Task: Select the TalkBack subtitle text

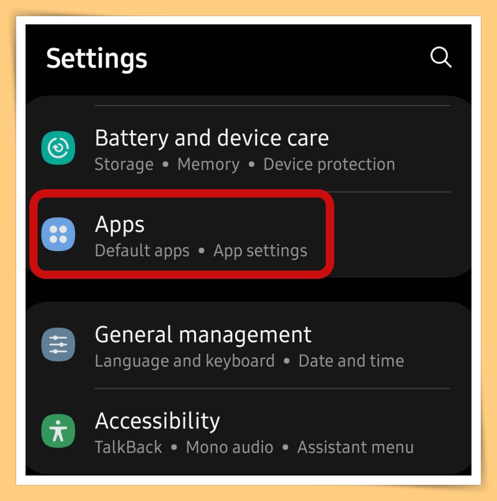Action: click(x=128, y=447)
